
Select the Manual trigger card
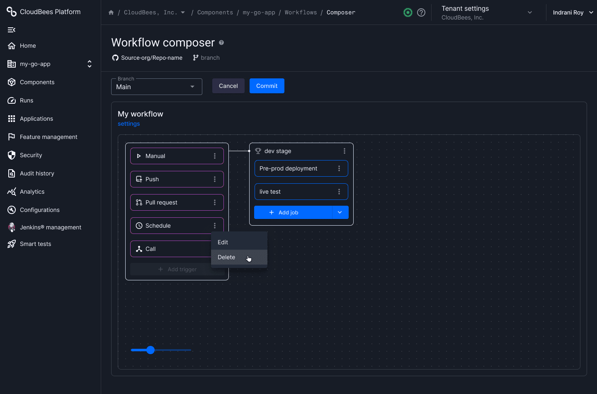point(177,156)
